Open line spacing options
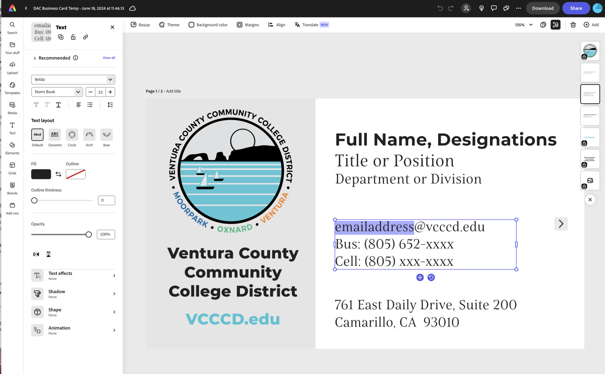This screenshot has height=374, width=605. coord(110,105)
